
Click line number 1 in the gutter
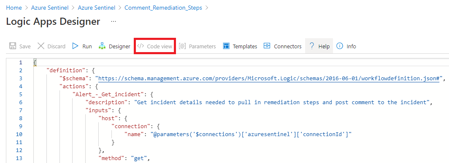[20, 63]
